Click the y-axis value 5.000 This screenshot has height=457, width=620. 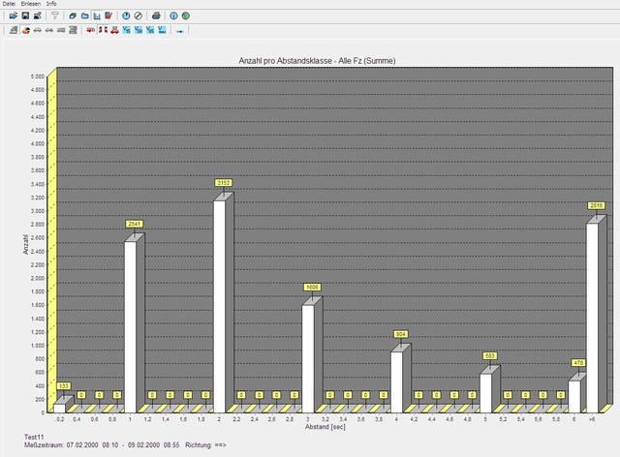[x=38, y=76]
